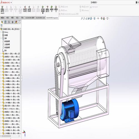Expand the M10螺栓<1> component node
139x139 pixels.
(1, 103)
